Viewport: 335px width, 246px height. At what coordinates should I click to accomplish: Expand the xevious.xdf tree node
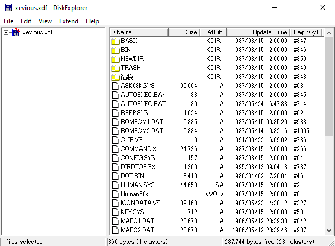(6, 32)
